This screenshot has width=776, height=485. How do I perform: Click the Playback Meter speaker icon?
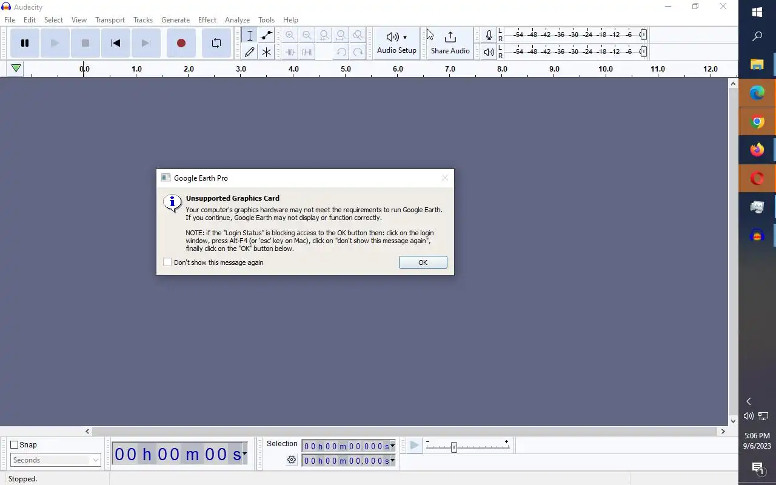pos(489,52)
